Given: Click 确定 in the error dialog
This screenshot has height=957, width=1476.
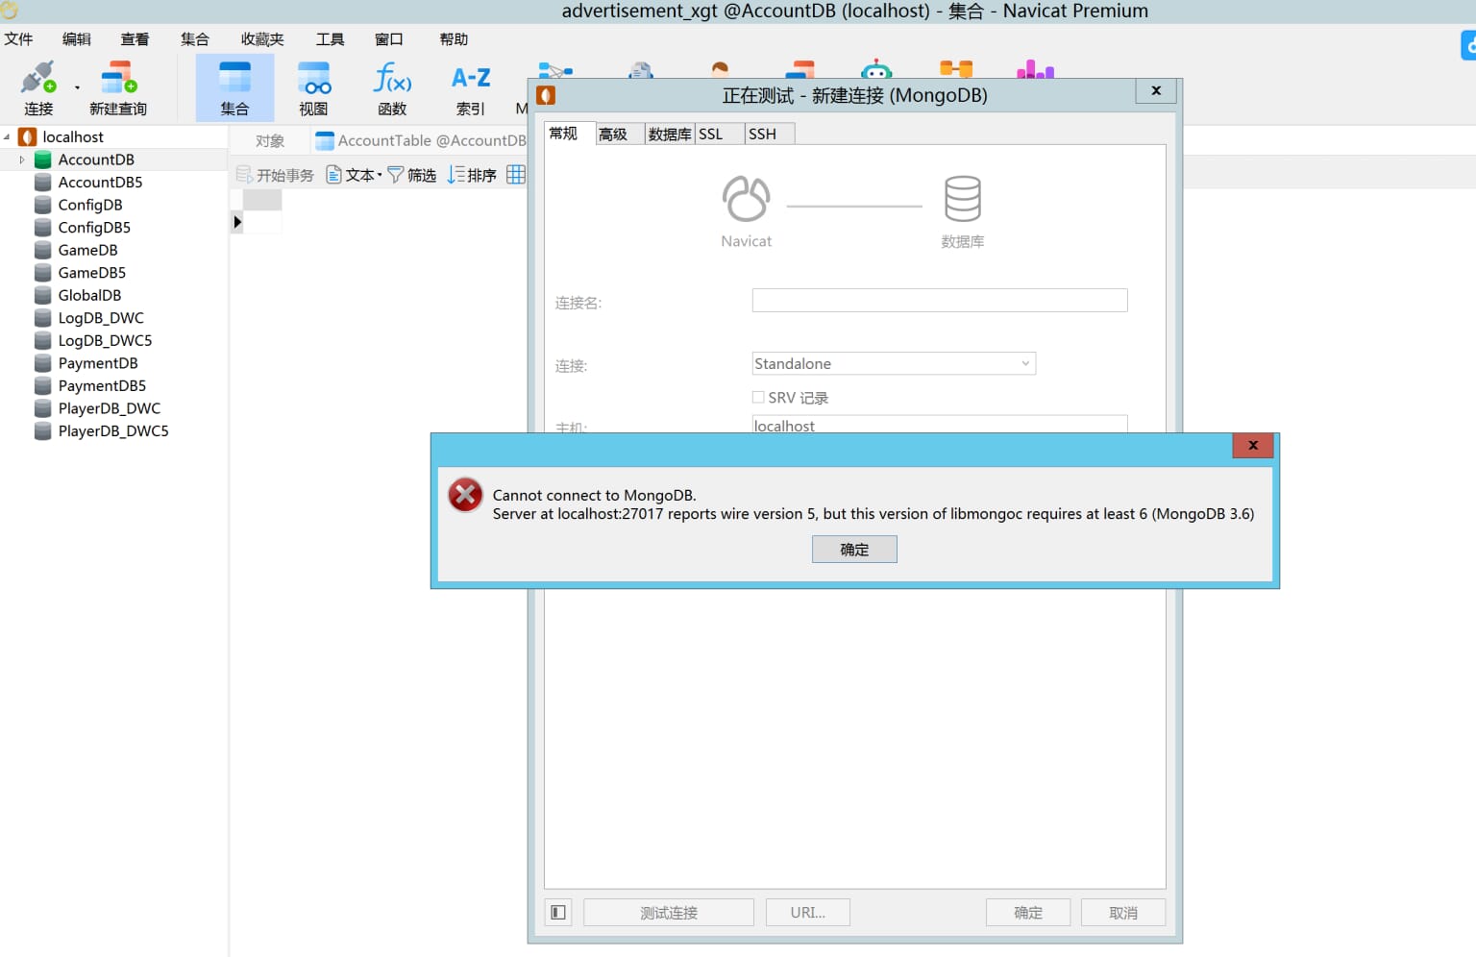Looking at the screenshot, I should [x=854, y=550].
